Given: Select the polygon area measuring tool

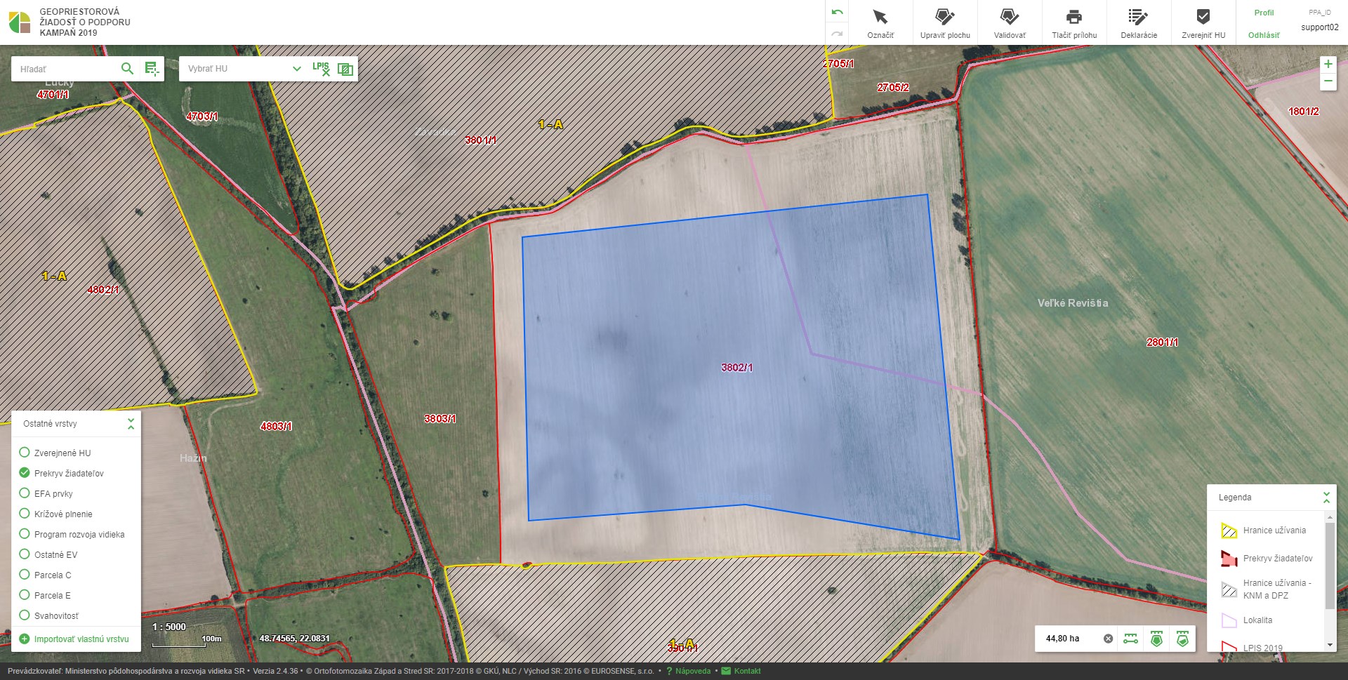Looking at the screenshot, I should click(x=1156, y=639).
